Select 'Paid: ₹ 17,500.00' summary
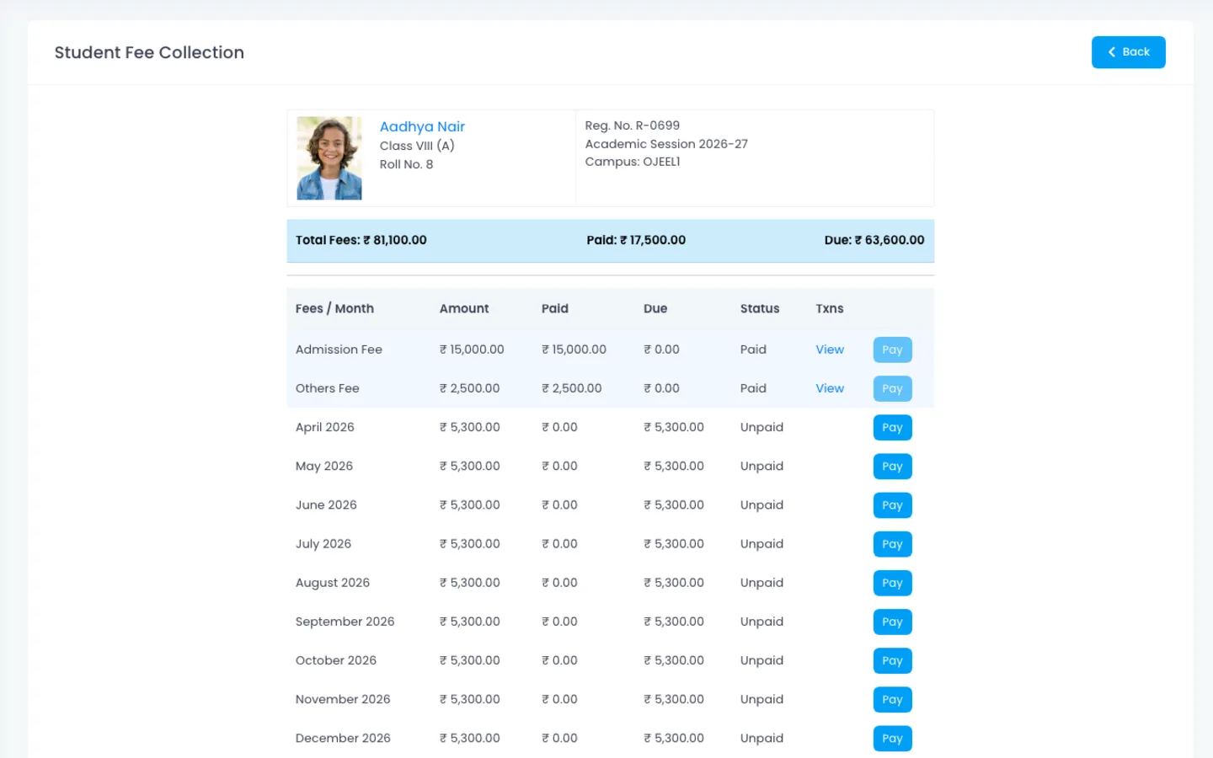1213x758 pixels. pyautogui.click(x=636, y=240)
